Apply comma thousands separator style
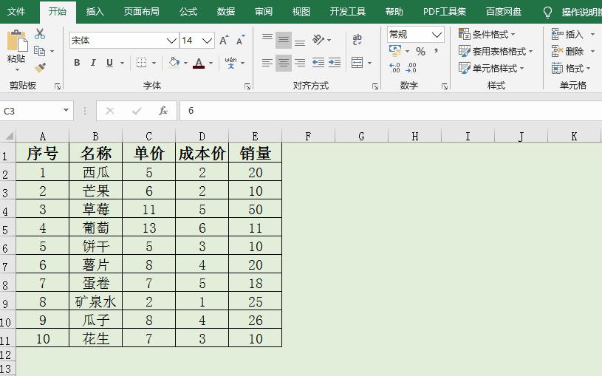The height and width of the screenshot is (376, 602). click(436, 51)
